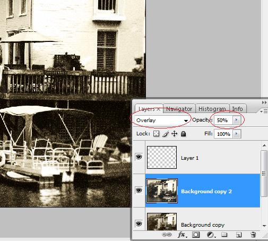Toggle Background copy layer visibility
This screenshot has height=241, width=268.
pos(139,224)
